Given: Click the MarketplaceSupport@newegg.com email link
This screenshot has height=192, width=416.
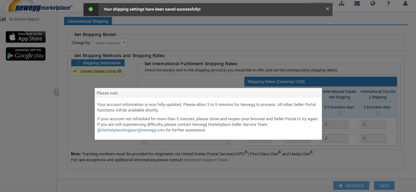Looking at the screenshot, I should pyautogui.click(x=133, y=130).
